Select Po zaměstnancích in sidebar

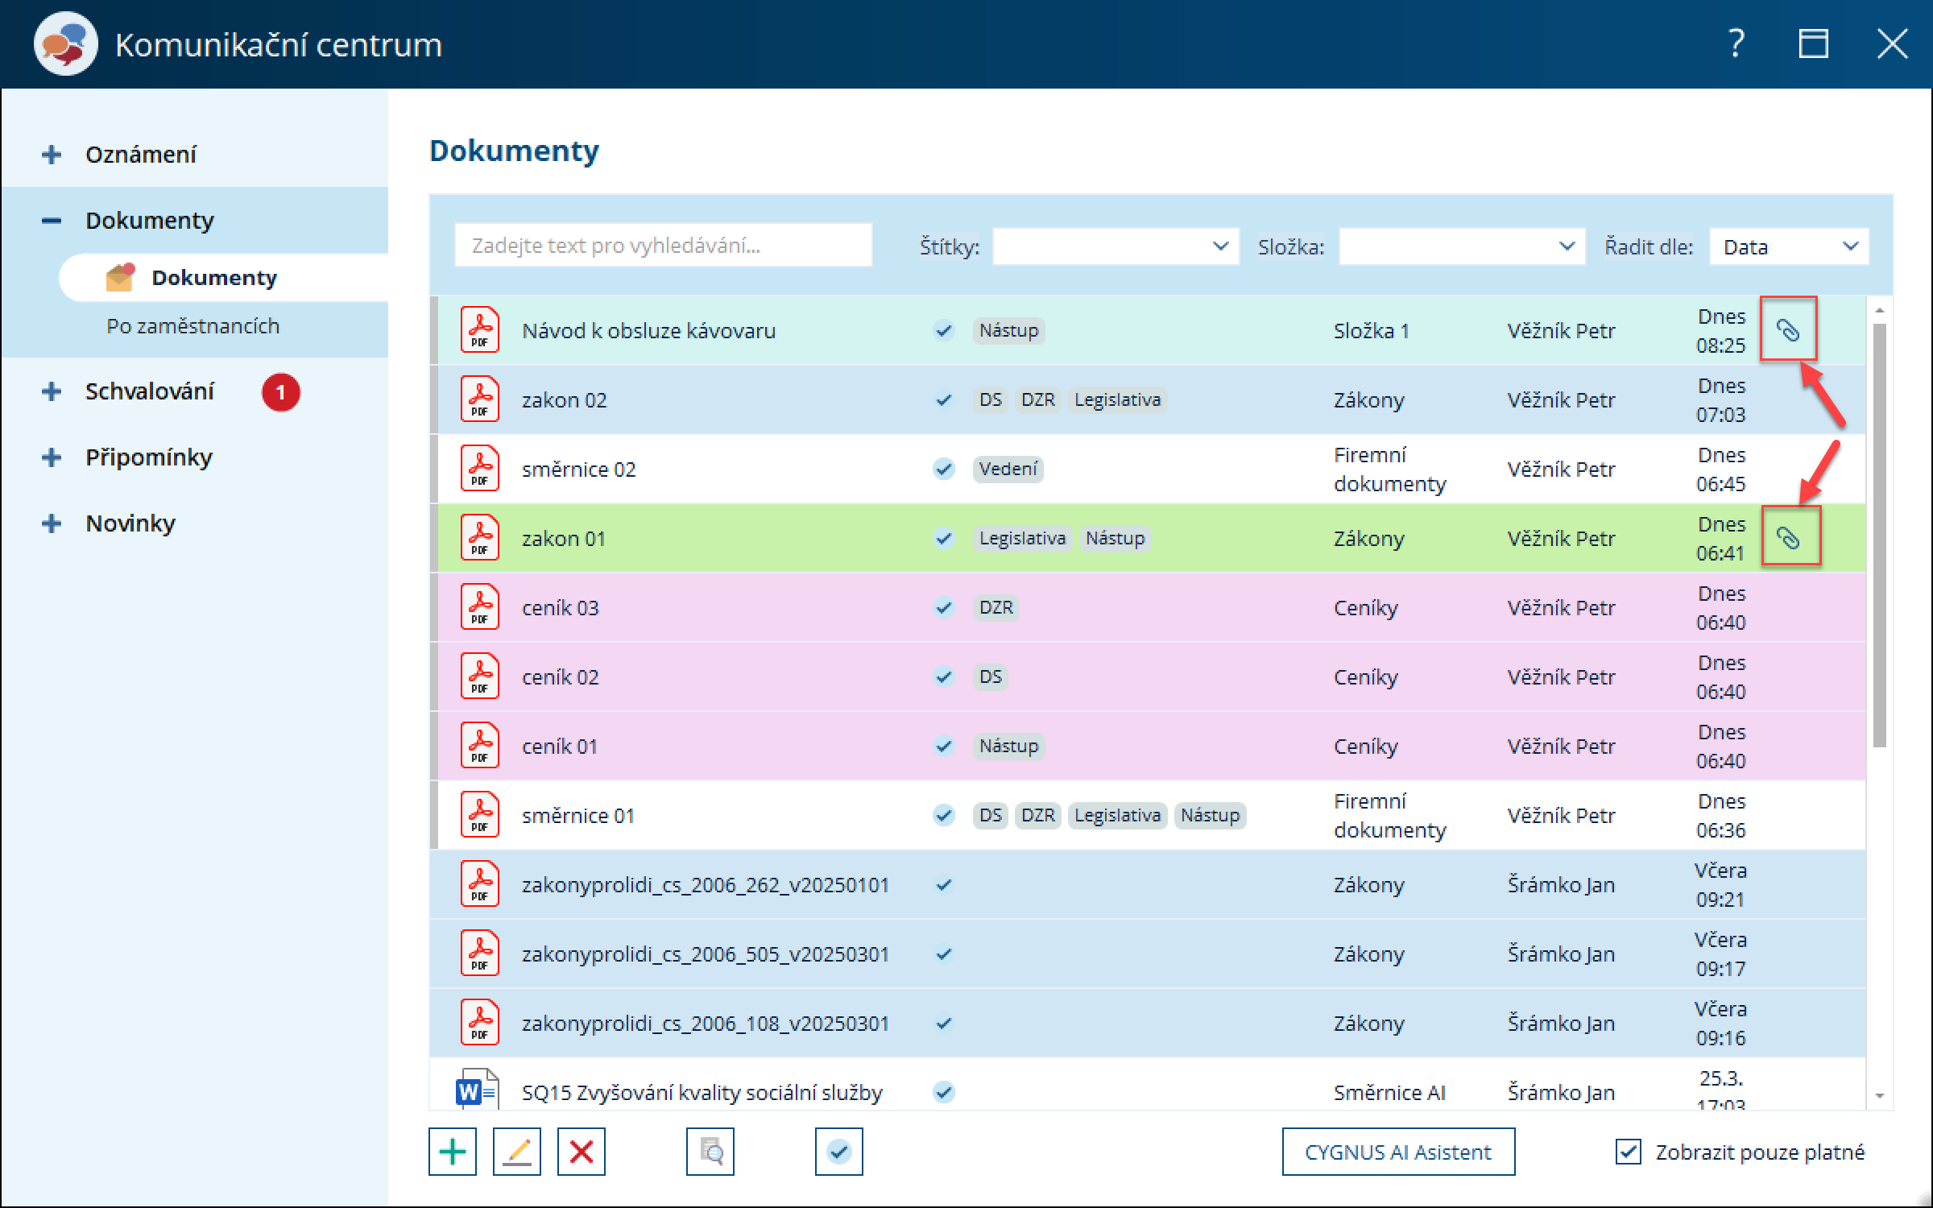192,326
